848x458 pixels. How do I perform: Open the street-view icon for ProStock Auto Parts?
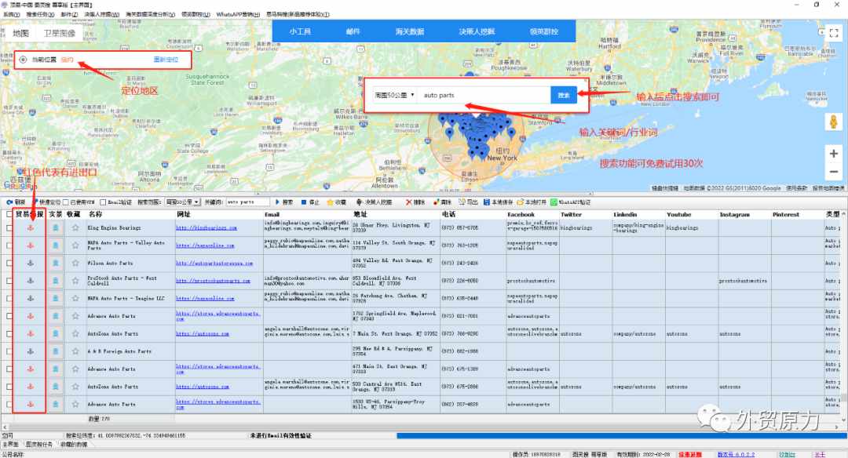55,281
